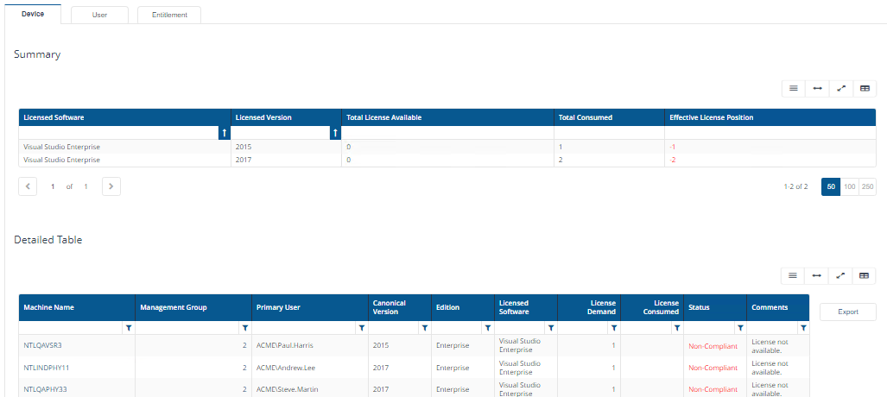Click the Management Group filter funnel icon
Screen dimensions: 887x397
245,328
